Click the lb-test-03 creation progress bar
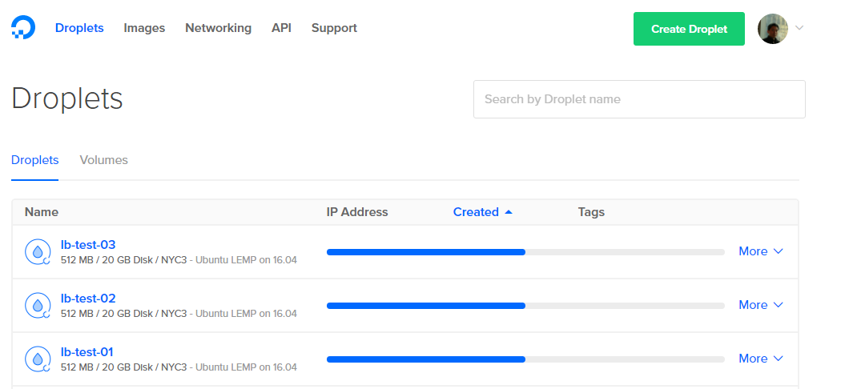853x389 pixels. (525, 252)
